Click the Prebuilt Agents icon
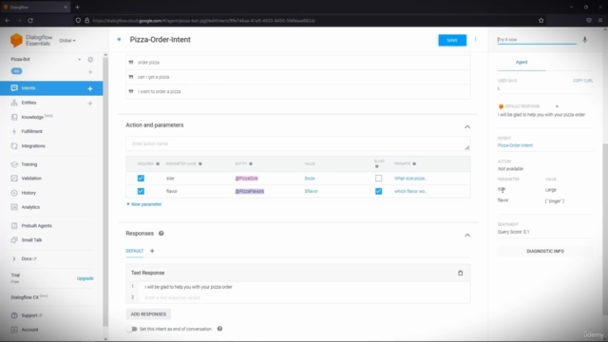This screenshot has width=608, height=342. point(14,226)
